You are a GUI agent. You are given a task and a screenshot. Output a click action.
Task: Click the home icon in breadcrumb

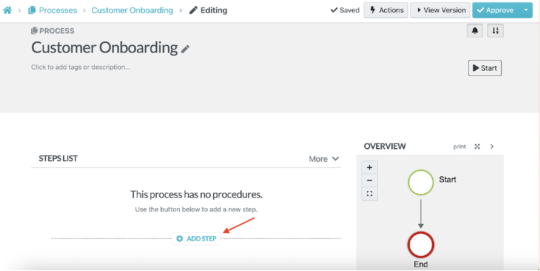[x=7, y=10]
